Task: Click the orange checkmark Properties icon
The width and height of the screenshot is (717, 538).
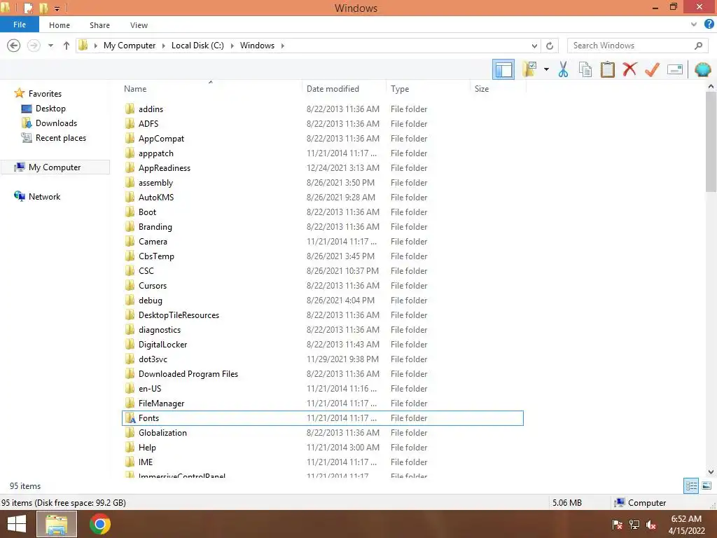Action: point(652,69)
